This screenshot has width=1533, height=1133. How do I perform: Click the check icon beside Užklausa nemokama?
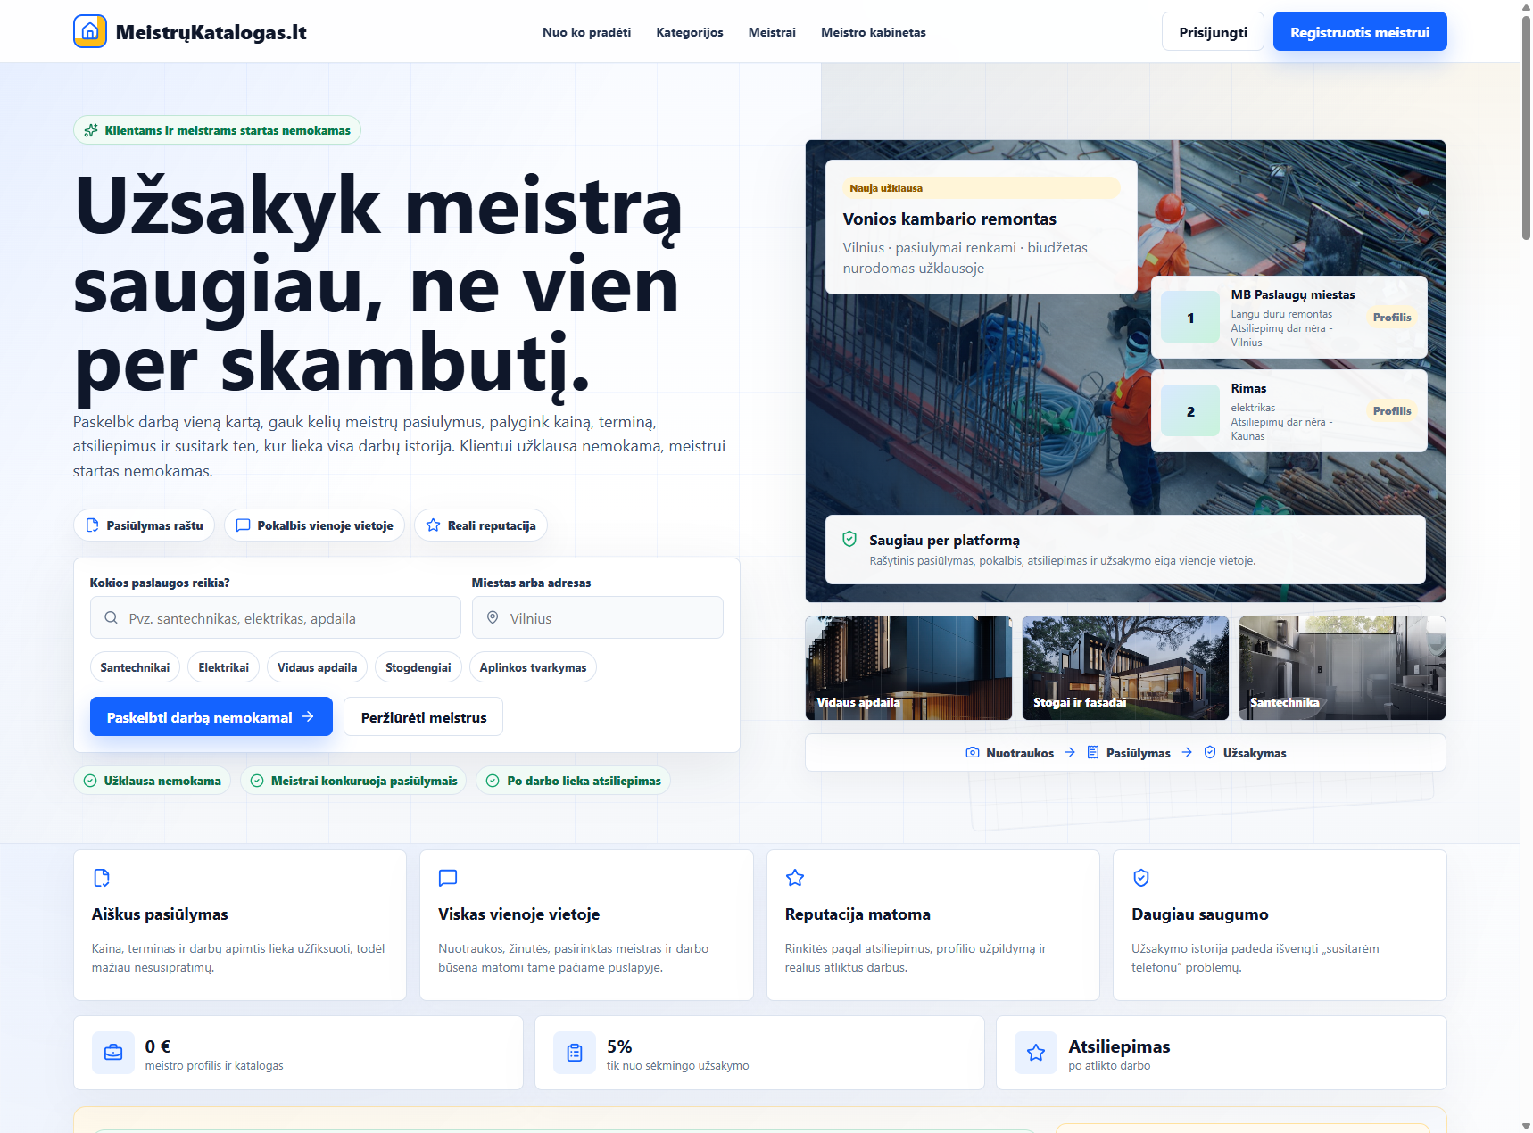(90, 781)
